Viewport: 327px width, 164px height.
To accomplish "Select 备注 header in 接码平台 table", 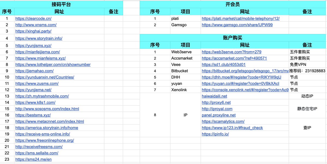I will [x=113, y=12].
